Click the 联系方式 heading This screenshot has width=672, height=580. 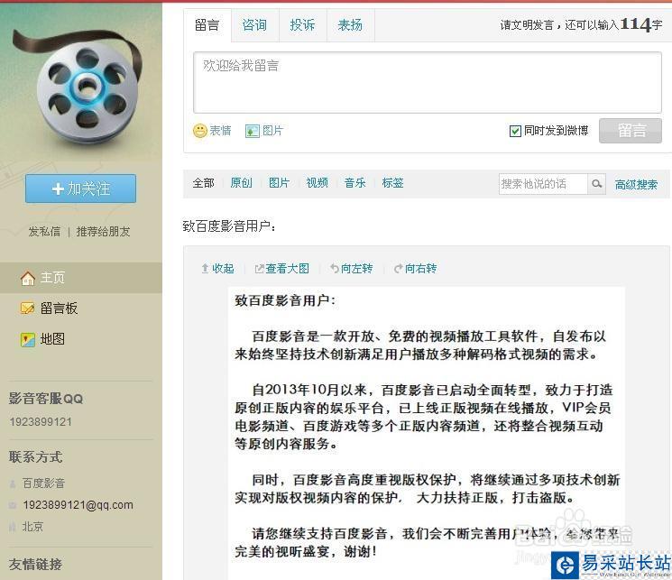[35, 457]
